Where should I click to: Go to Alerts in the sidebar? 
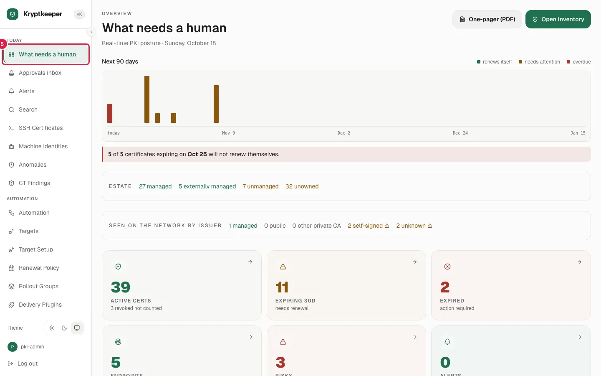tap(46, 91)
